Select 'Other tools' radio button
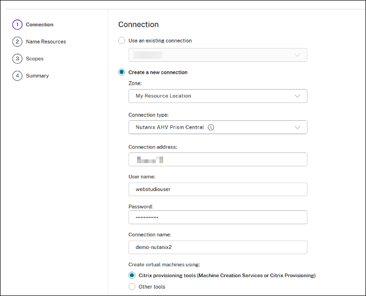366x296 pixels. 132,287
